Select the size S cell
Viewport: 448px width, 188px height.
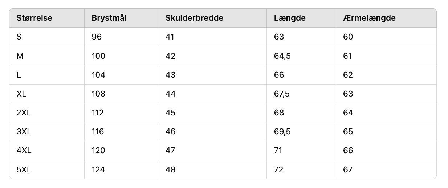click(19, 37)
